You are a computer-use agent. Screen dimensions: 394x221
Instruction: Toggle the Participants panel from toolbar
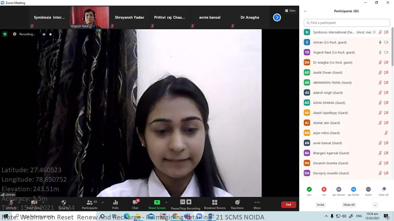90,204
